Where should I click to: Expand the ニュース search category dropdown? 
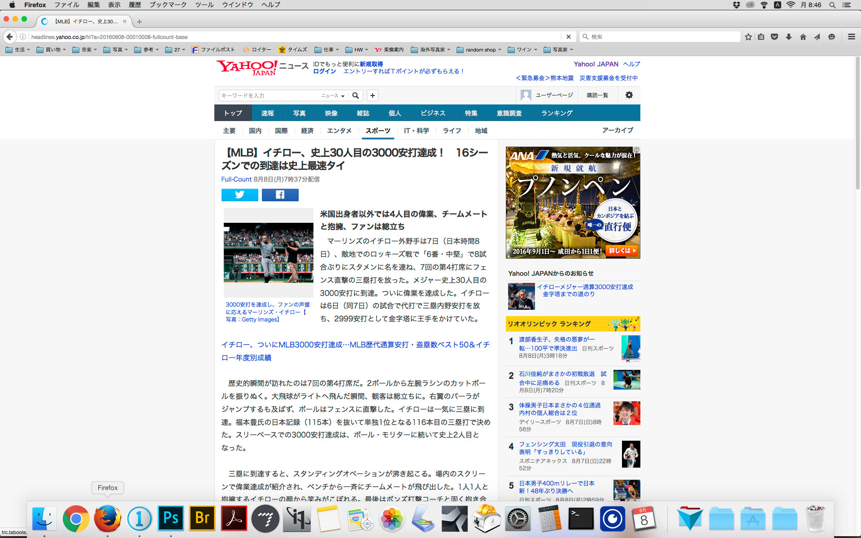[333, 95]
